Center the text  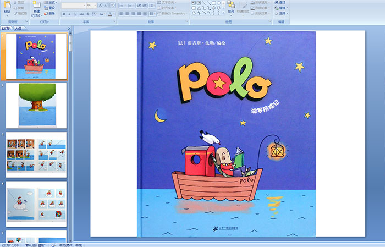(127, 14)
